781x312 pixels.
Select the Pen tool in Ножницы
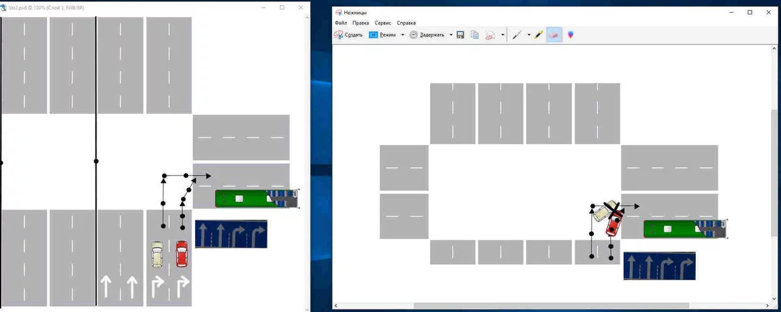517,35
